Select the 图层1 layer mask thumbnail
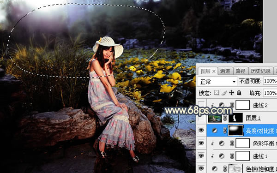Screen dimensions: 277x173 pos(235,118)
